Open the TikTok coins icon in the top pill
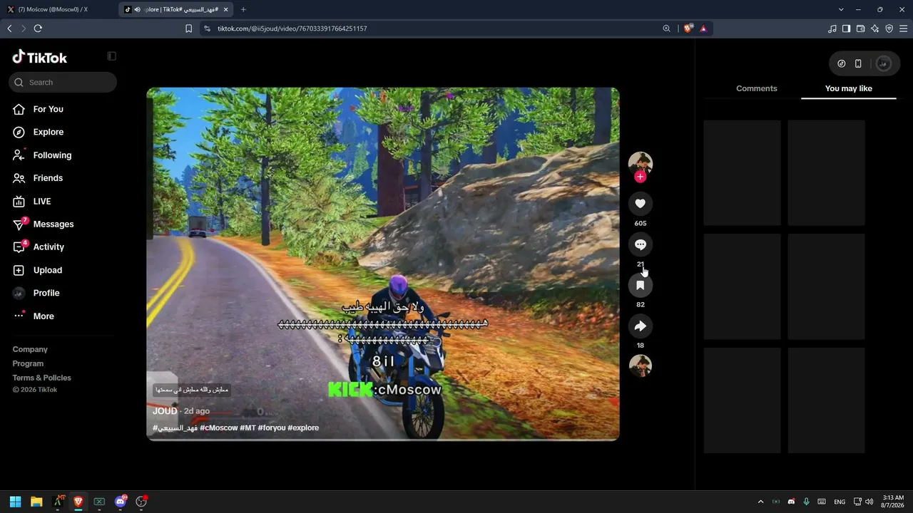This screenshot has height=513, width=913. [842, 63]
